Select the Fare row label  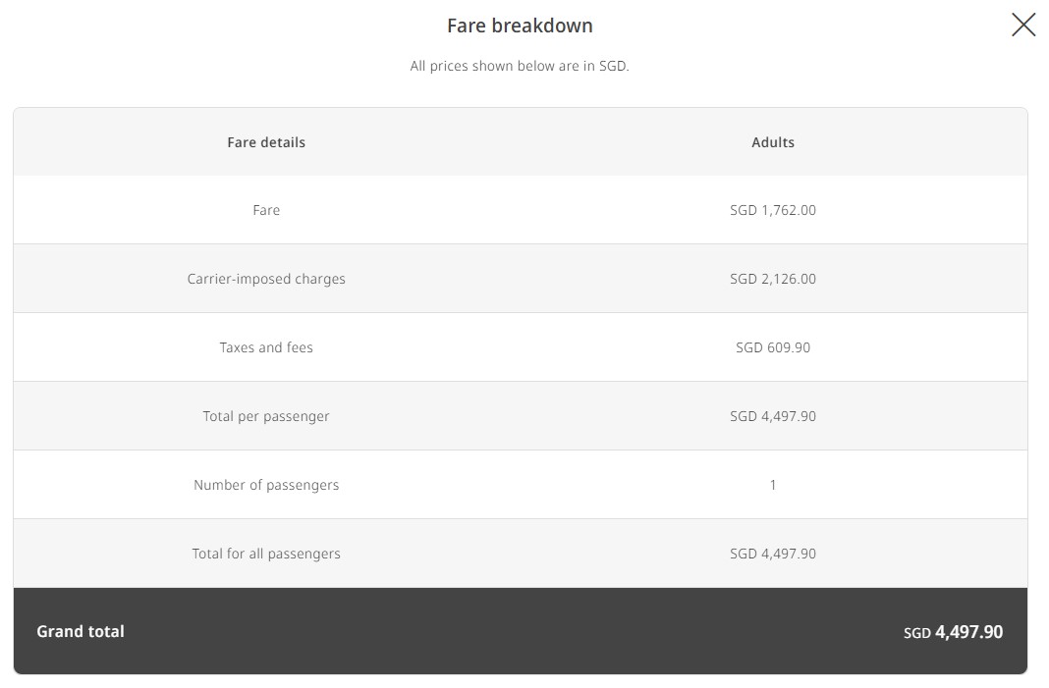tap(266, 210)
